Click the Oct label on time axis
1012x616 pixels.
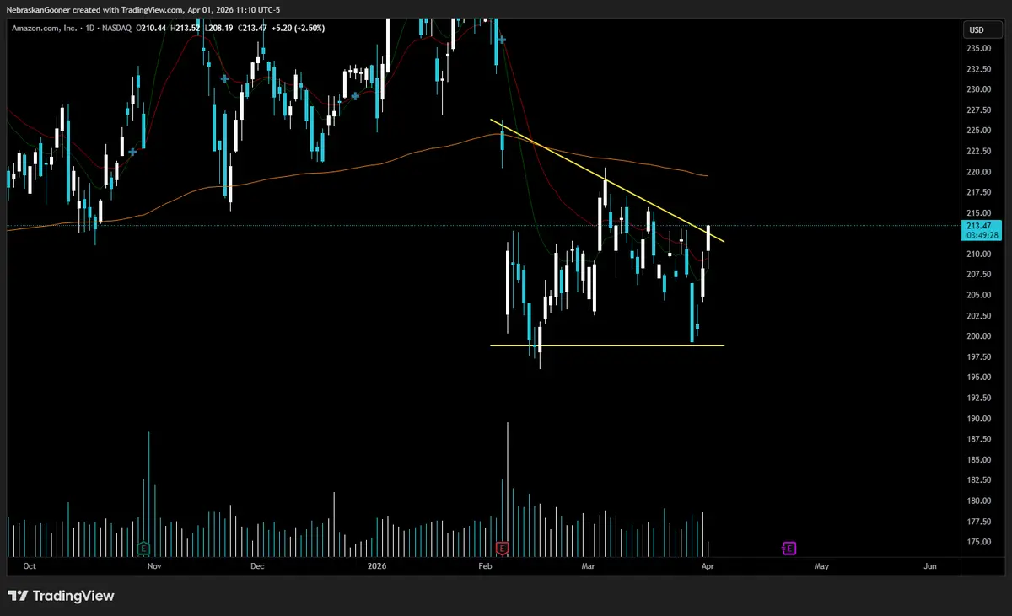[31, 567]
